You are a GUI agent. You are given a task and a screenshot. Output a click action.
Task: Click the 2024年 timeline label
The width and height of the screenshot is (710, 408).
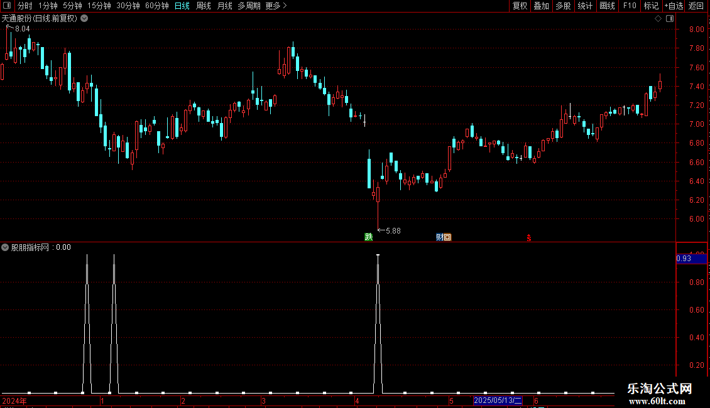pyautogui.click(x=14, y=400)
